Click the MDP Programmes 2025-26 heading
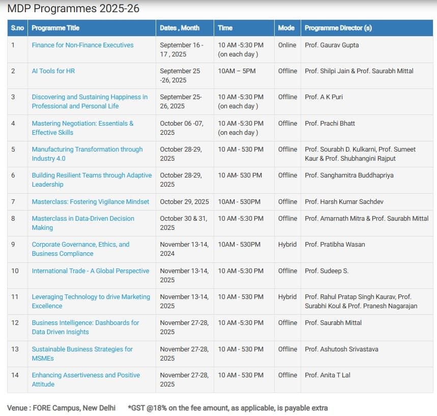The width and height of the screenshot is (437, 416). tap(73, 9)
